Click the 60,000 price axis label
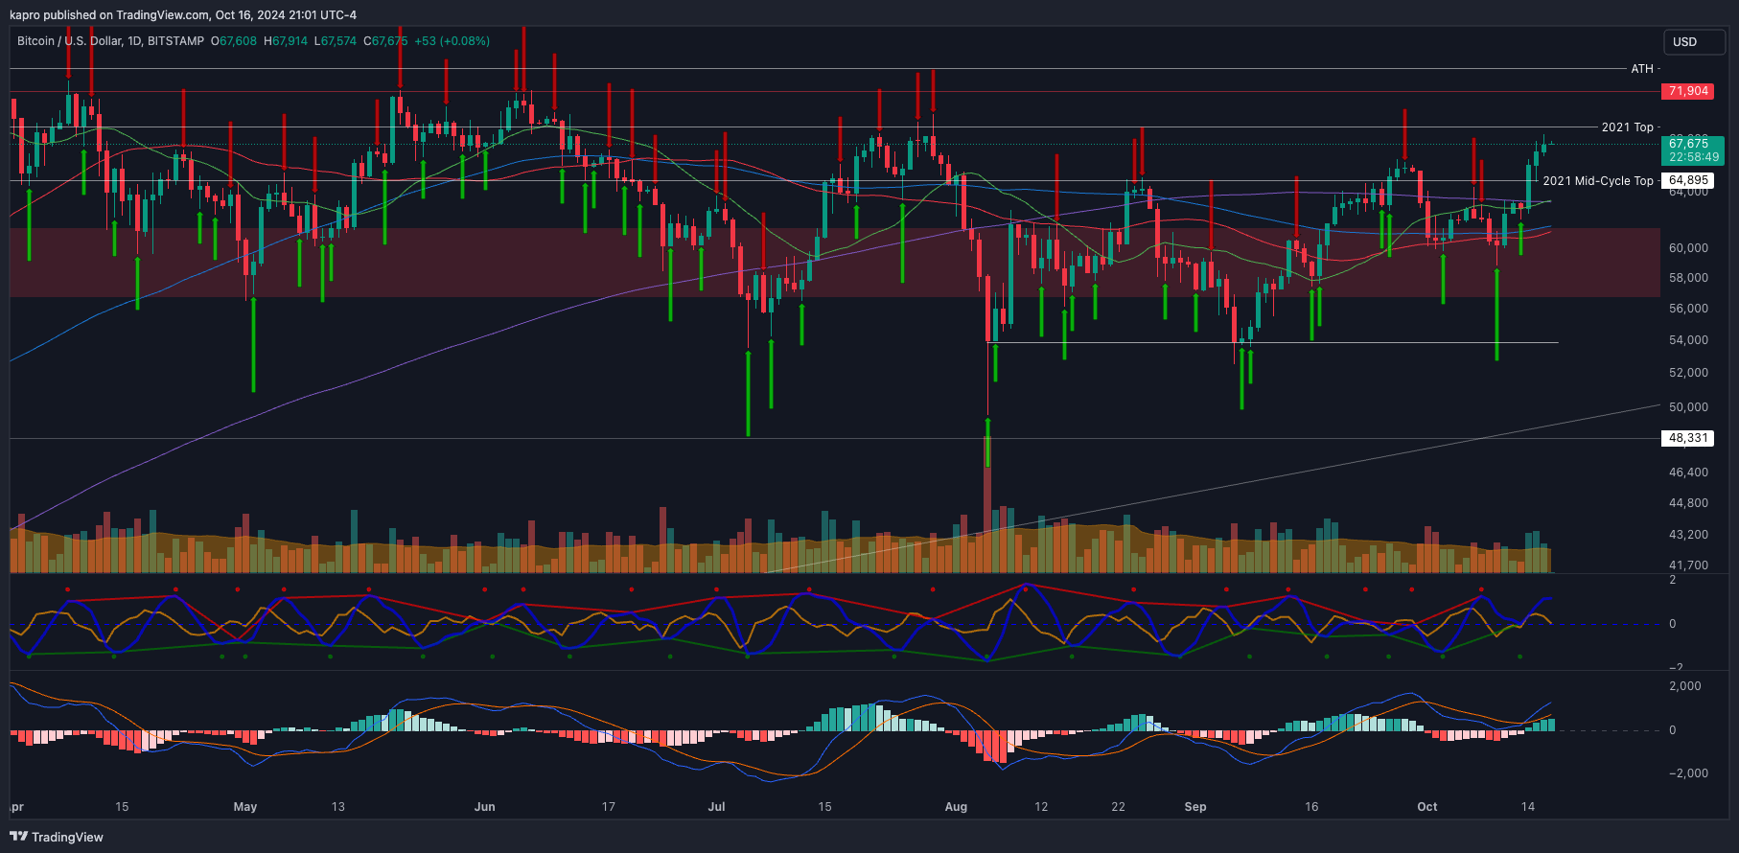Viewport: 1739px width, 853px height. [1688, 248]
